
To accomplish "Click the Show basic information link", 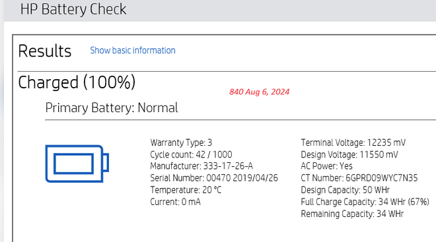I will coord(133,51).
